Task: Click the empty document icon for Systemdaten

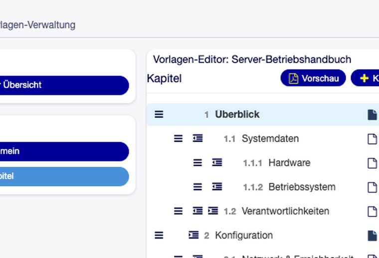Action: click(372, 139)
